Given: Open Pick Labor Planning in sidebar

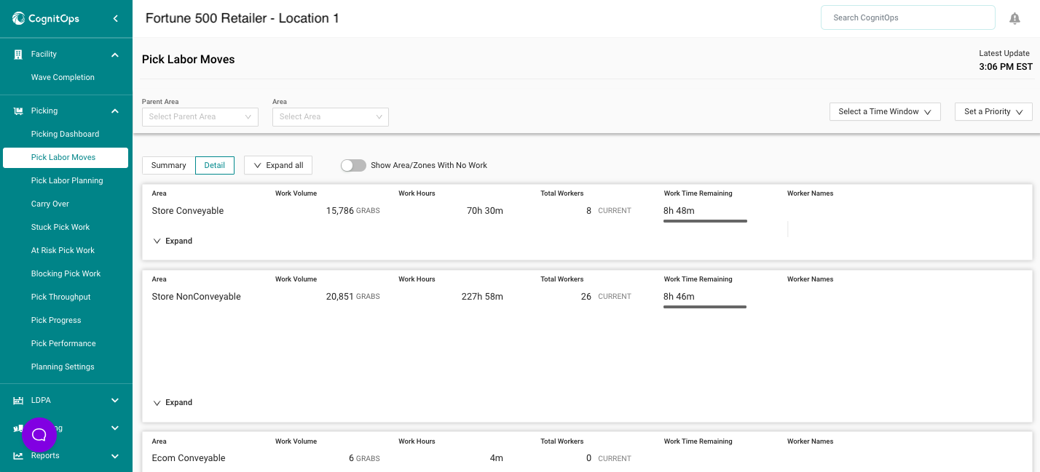Looking at the screenshot, I should point(67,180).
